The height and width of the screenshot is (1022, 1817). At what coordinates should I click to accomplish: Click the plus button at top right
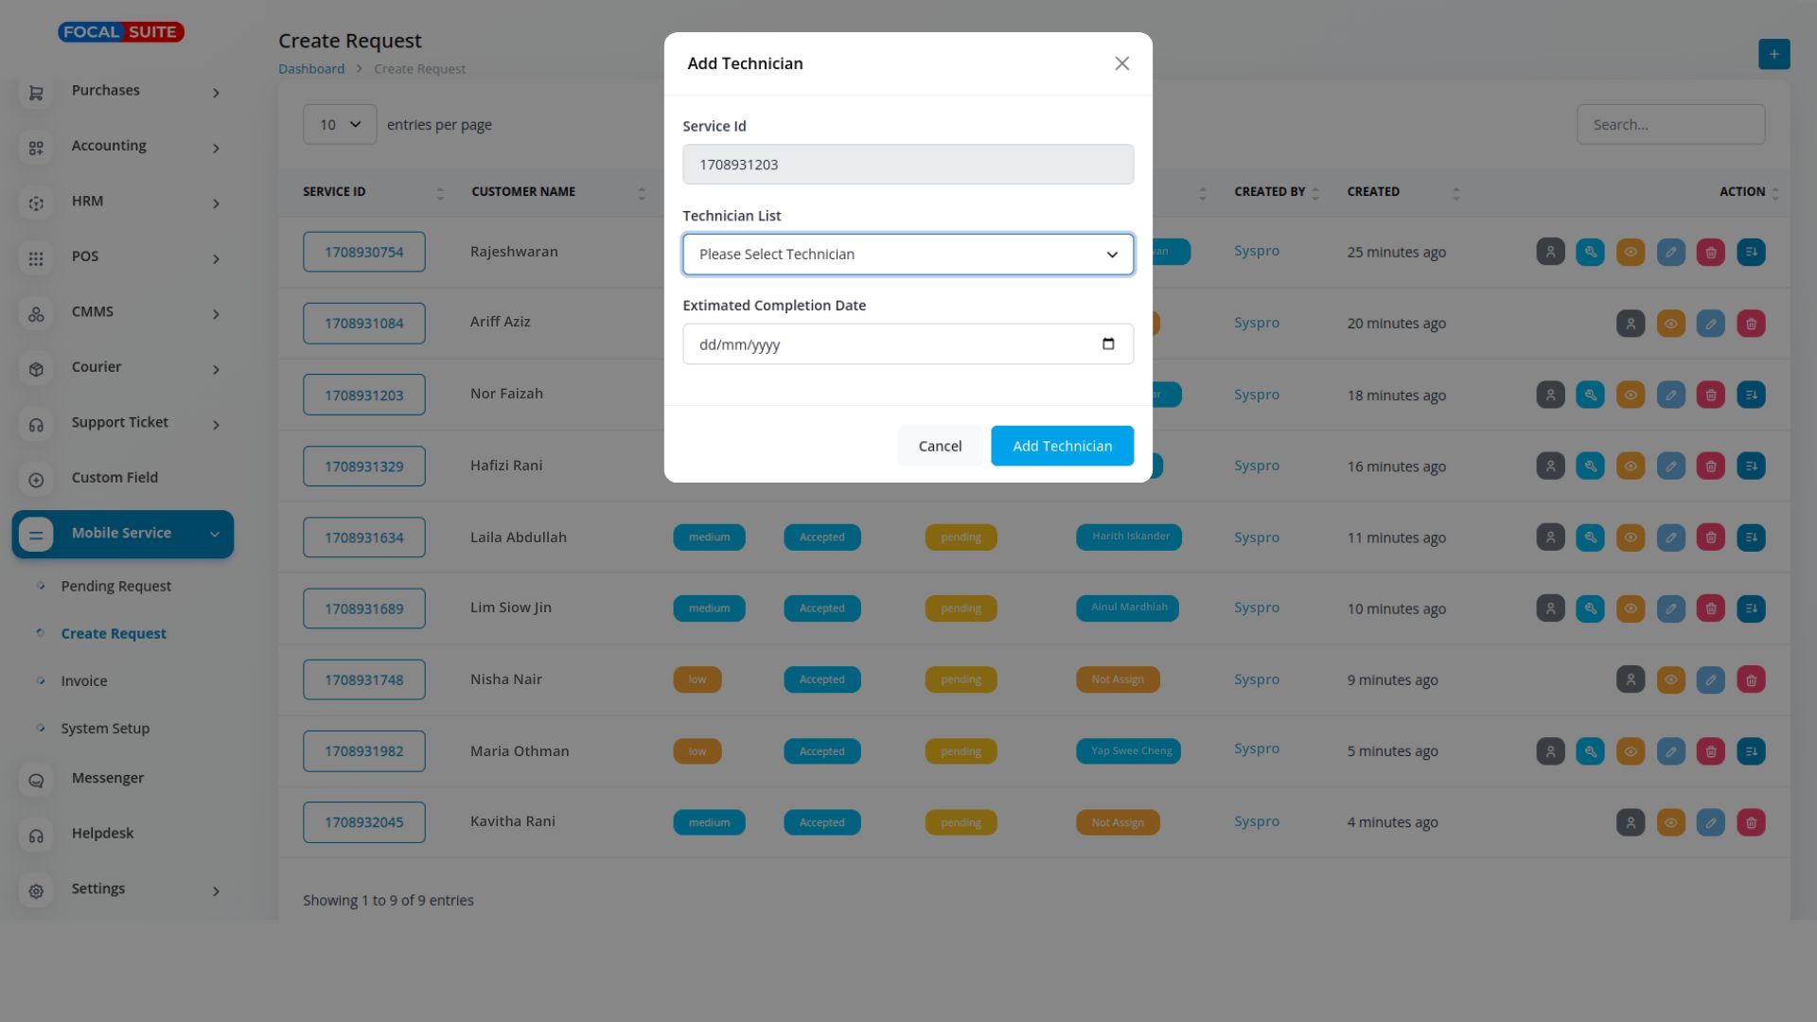[x=1773, y=54]
